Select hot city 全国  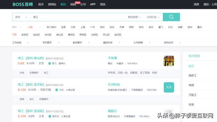click(x=63, y=27)
